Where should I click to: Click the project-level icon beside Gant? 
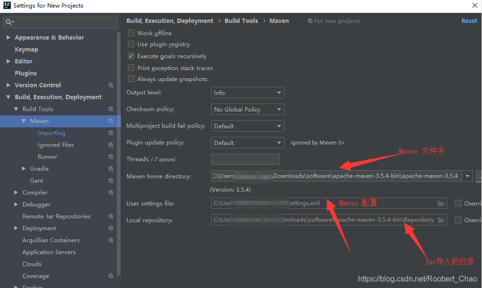click(x=111, y=181)
